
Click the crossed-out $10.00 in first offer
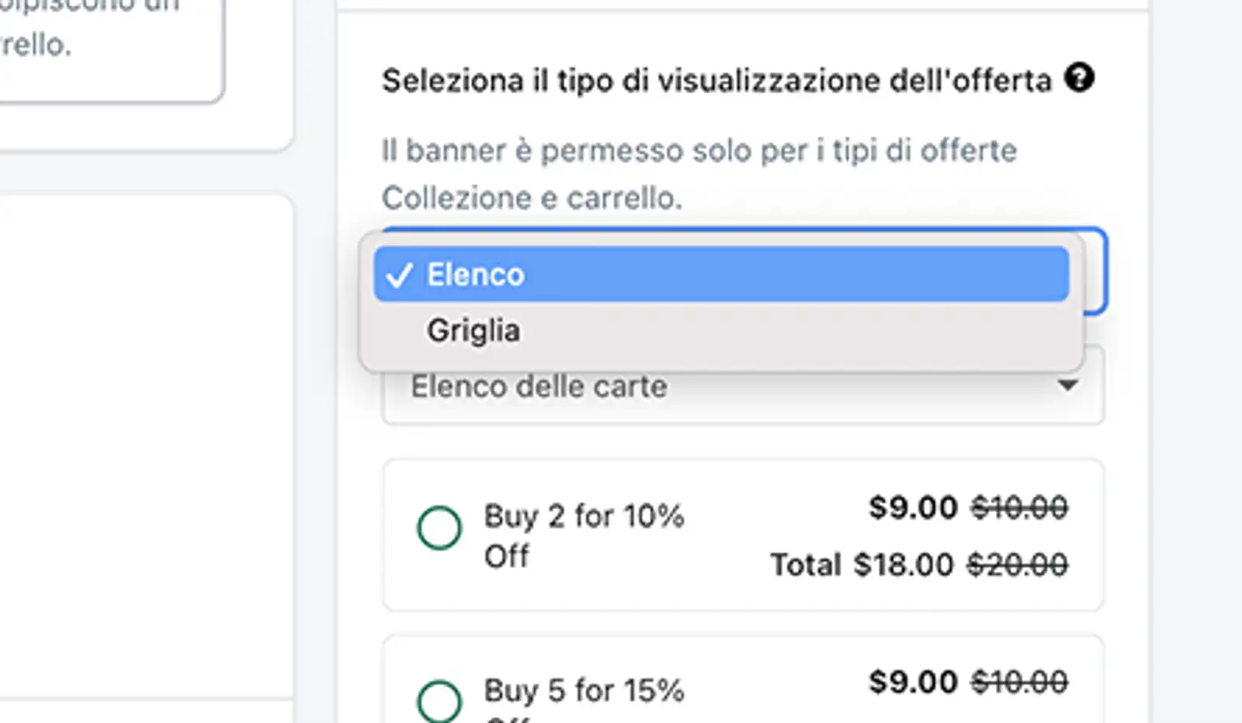click(x=1019, y=507)
